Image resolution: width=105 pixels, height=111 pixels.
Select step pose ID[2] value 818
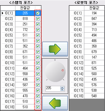click(25, 19)
